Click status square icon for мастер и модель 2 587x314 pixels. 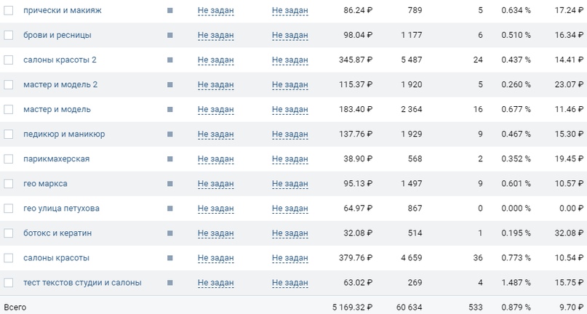(170, 84)
